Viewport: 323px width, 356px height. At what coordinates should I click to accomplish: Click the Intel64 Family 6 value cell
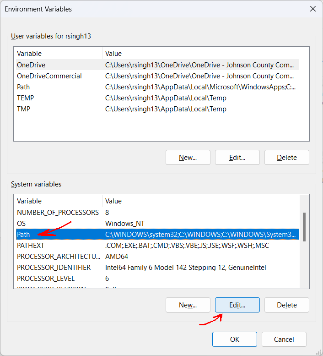(185, 268)
